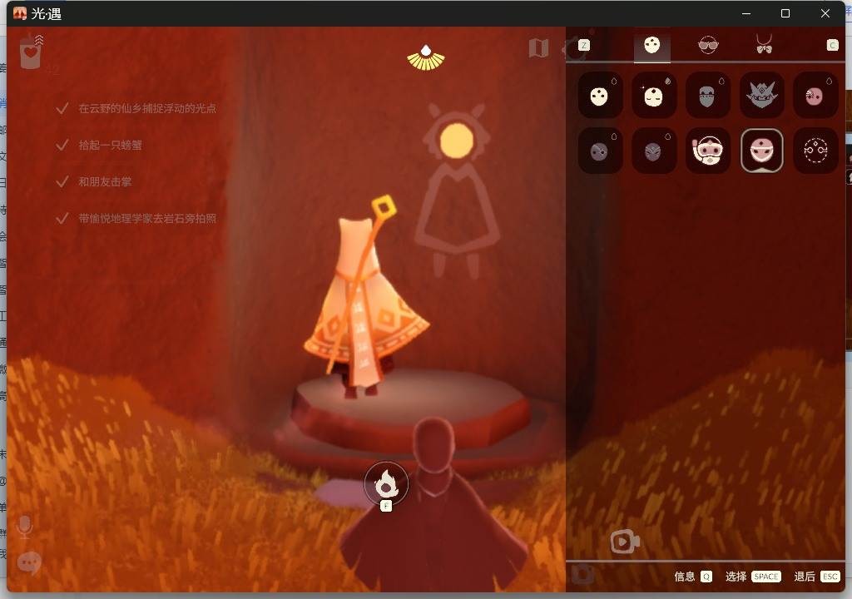The width and height of the screenshot is (852, 599).
Task: Switch to the necklace and bowtie tab
Action: pyautogui.click(x=764, y=44)
